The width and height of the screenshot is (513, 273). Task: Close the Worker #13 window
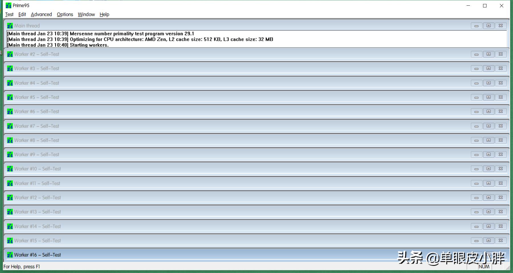(501, 212)
